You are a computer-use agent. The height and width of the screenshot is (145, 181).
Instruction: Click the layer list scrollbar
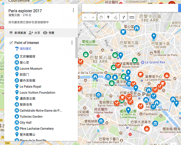(76, 48)
